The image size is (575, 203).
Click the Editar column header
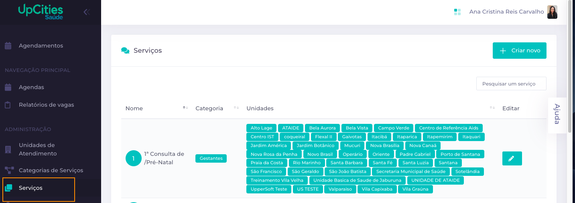point(511,108)
